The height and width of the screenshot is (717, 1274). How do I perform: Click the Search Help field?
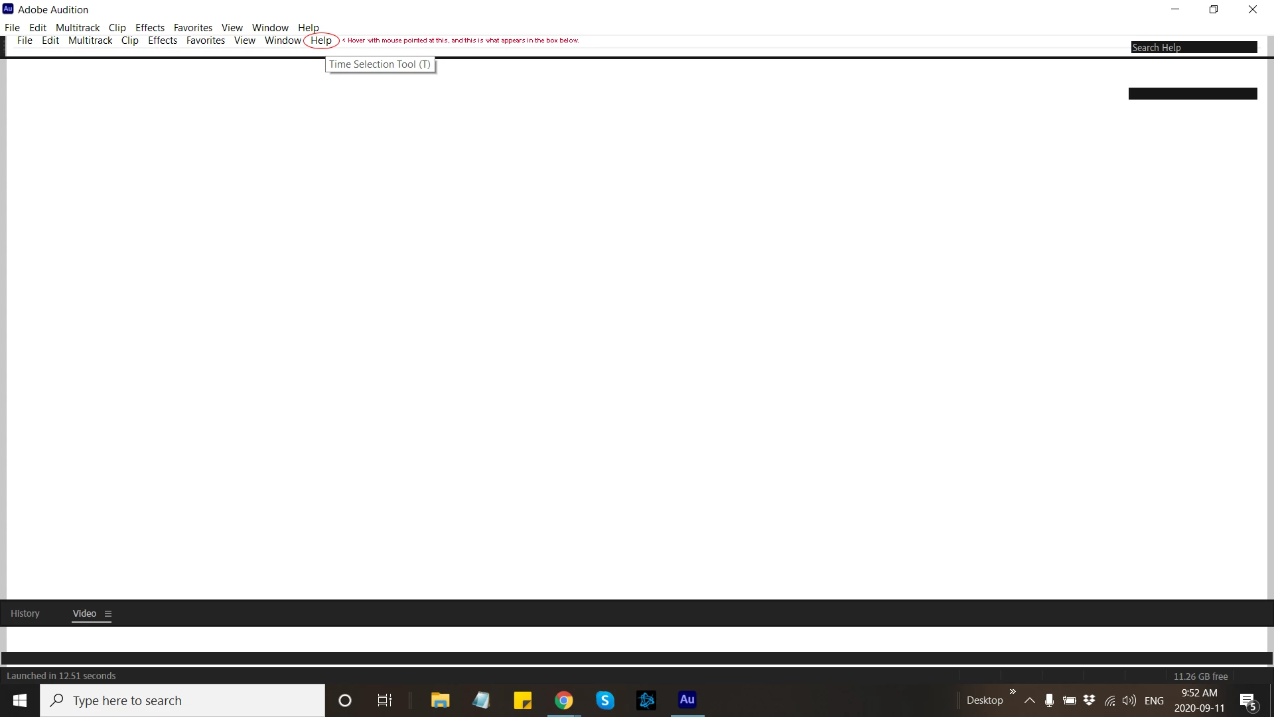1193,48
